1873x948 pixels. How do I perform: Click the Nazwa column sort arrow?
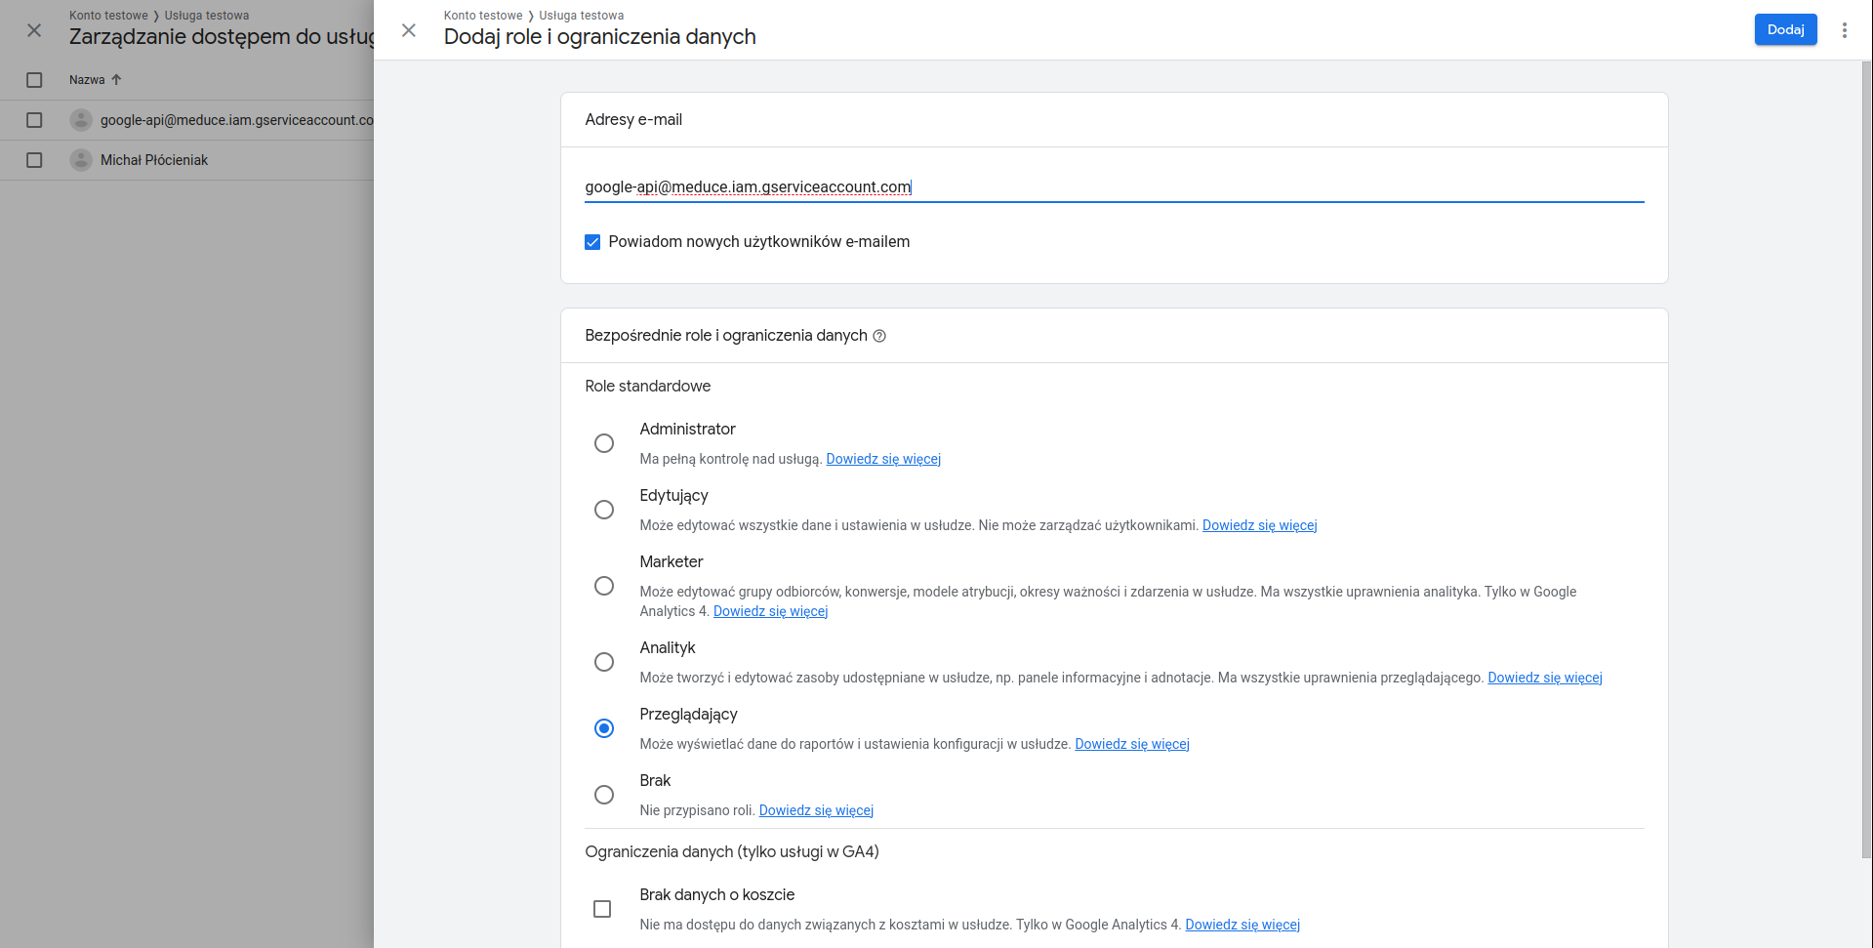click(x=116, y=80)
